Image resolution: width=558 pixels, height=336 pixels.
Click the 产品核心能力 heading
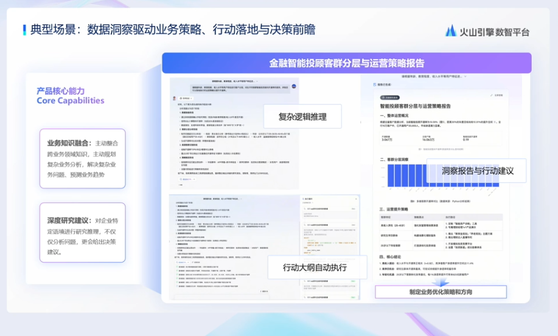(x=60, y=91)
